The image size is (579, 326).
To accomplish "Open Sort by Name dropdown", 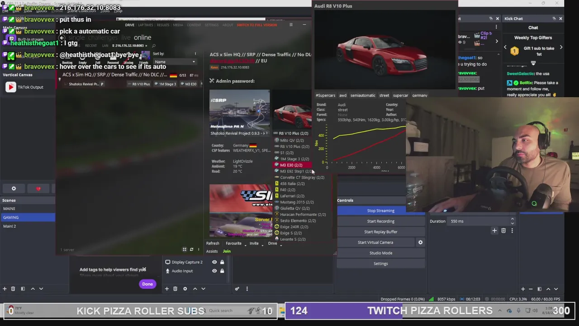I will [x=174, y=62].
